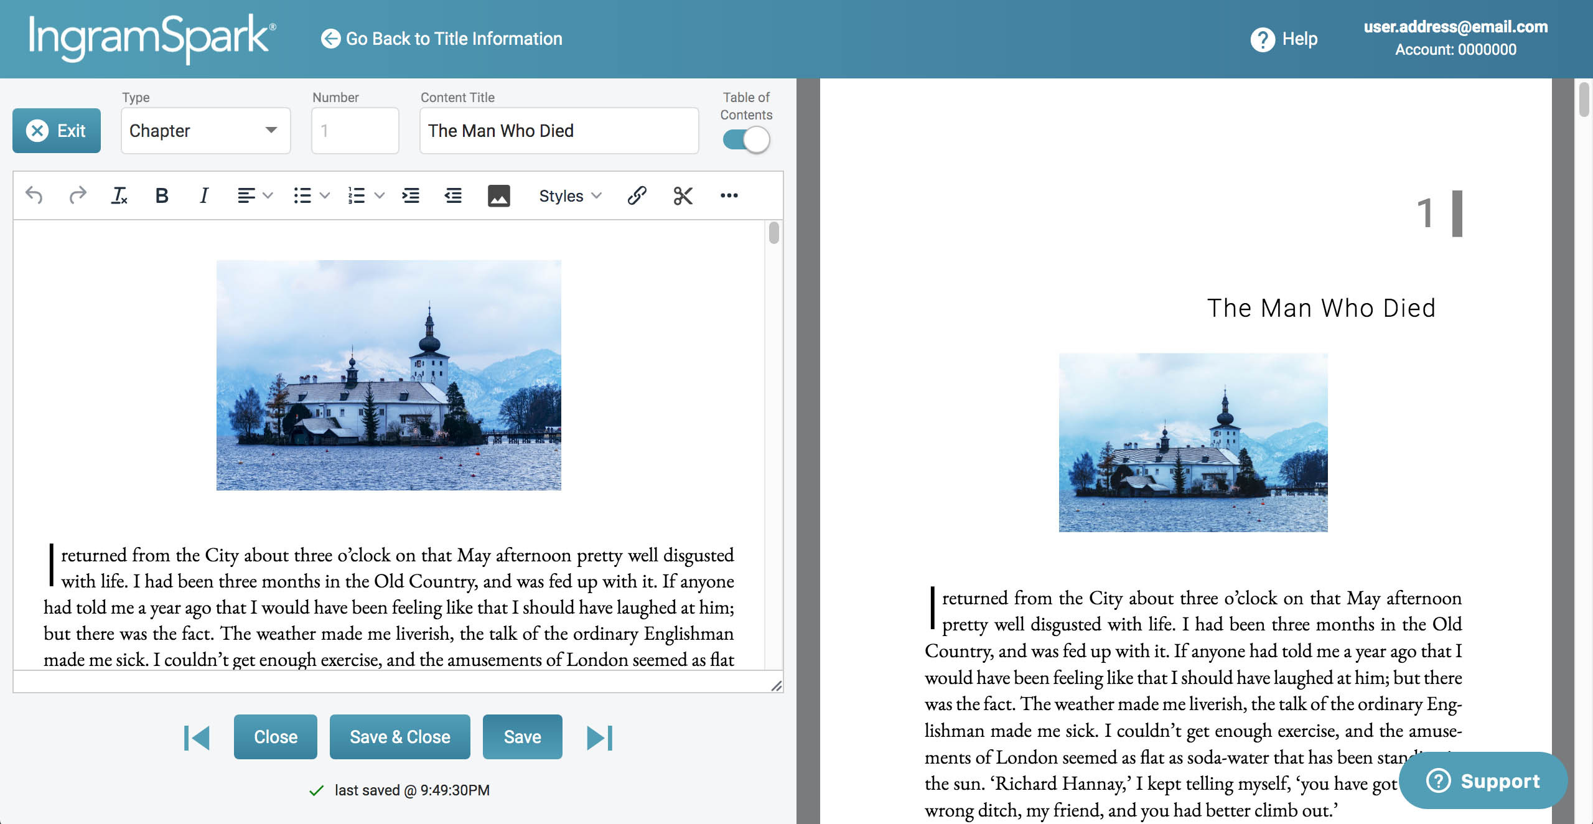Show more toolbar options ellipsis
Image resolution: width=1593 pixels, height=824 pixels.
point(729,195)
